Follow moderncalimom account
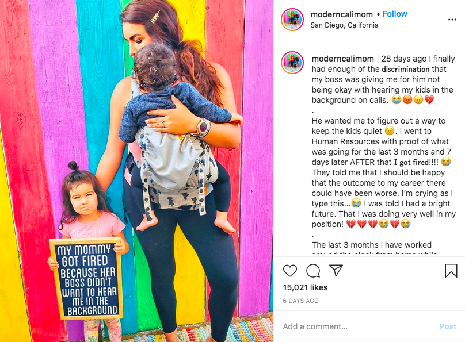This screenshot has width=465, height=342. click(395, 14)
